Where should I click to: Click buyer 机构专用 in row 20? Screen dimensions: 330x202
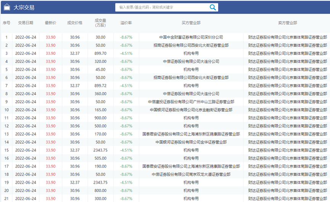tap(191, 191)
